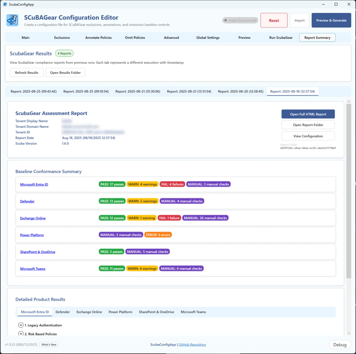Click the ScubaConfigApp title bar icon
The width and height of the screenshot is (356, 354).
click(5, 4)
